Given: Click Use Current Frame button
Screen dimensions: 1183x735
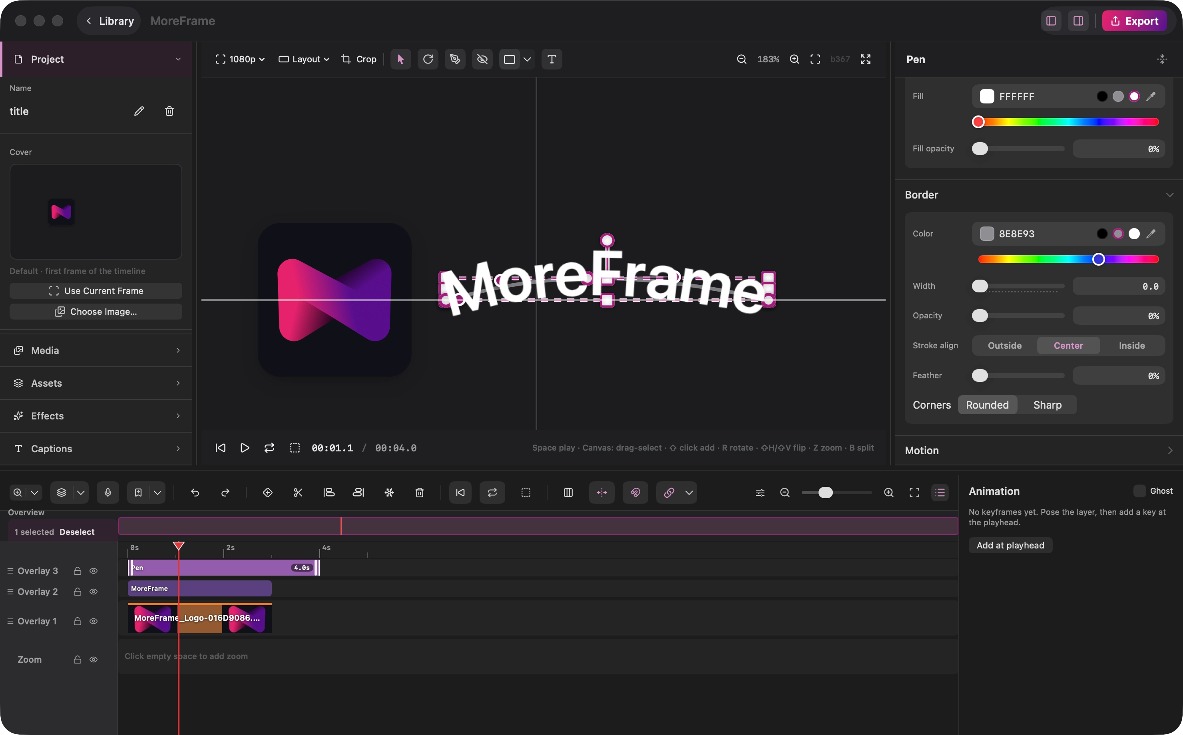Looking at the screenshot, I should click(96, 291).
